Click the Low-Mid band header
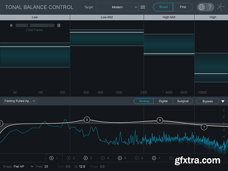This screenshot has height=171, width=228. click(107, 17)
